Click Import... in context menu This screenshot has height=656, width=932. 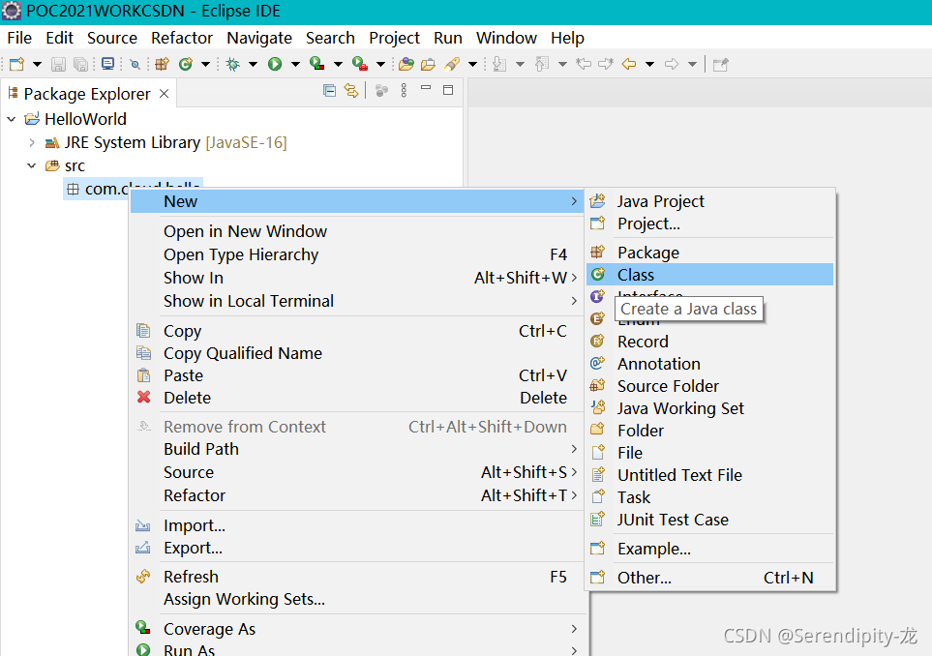click(356, 525)
